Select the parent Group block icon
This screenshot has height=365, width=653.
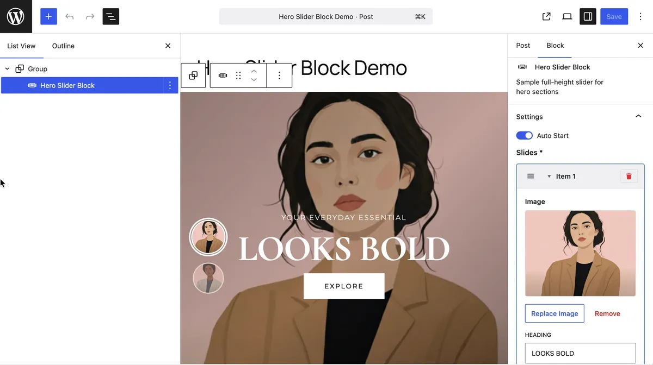pyautogui.click(x=193, y=75)
